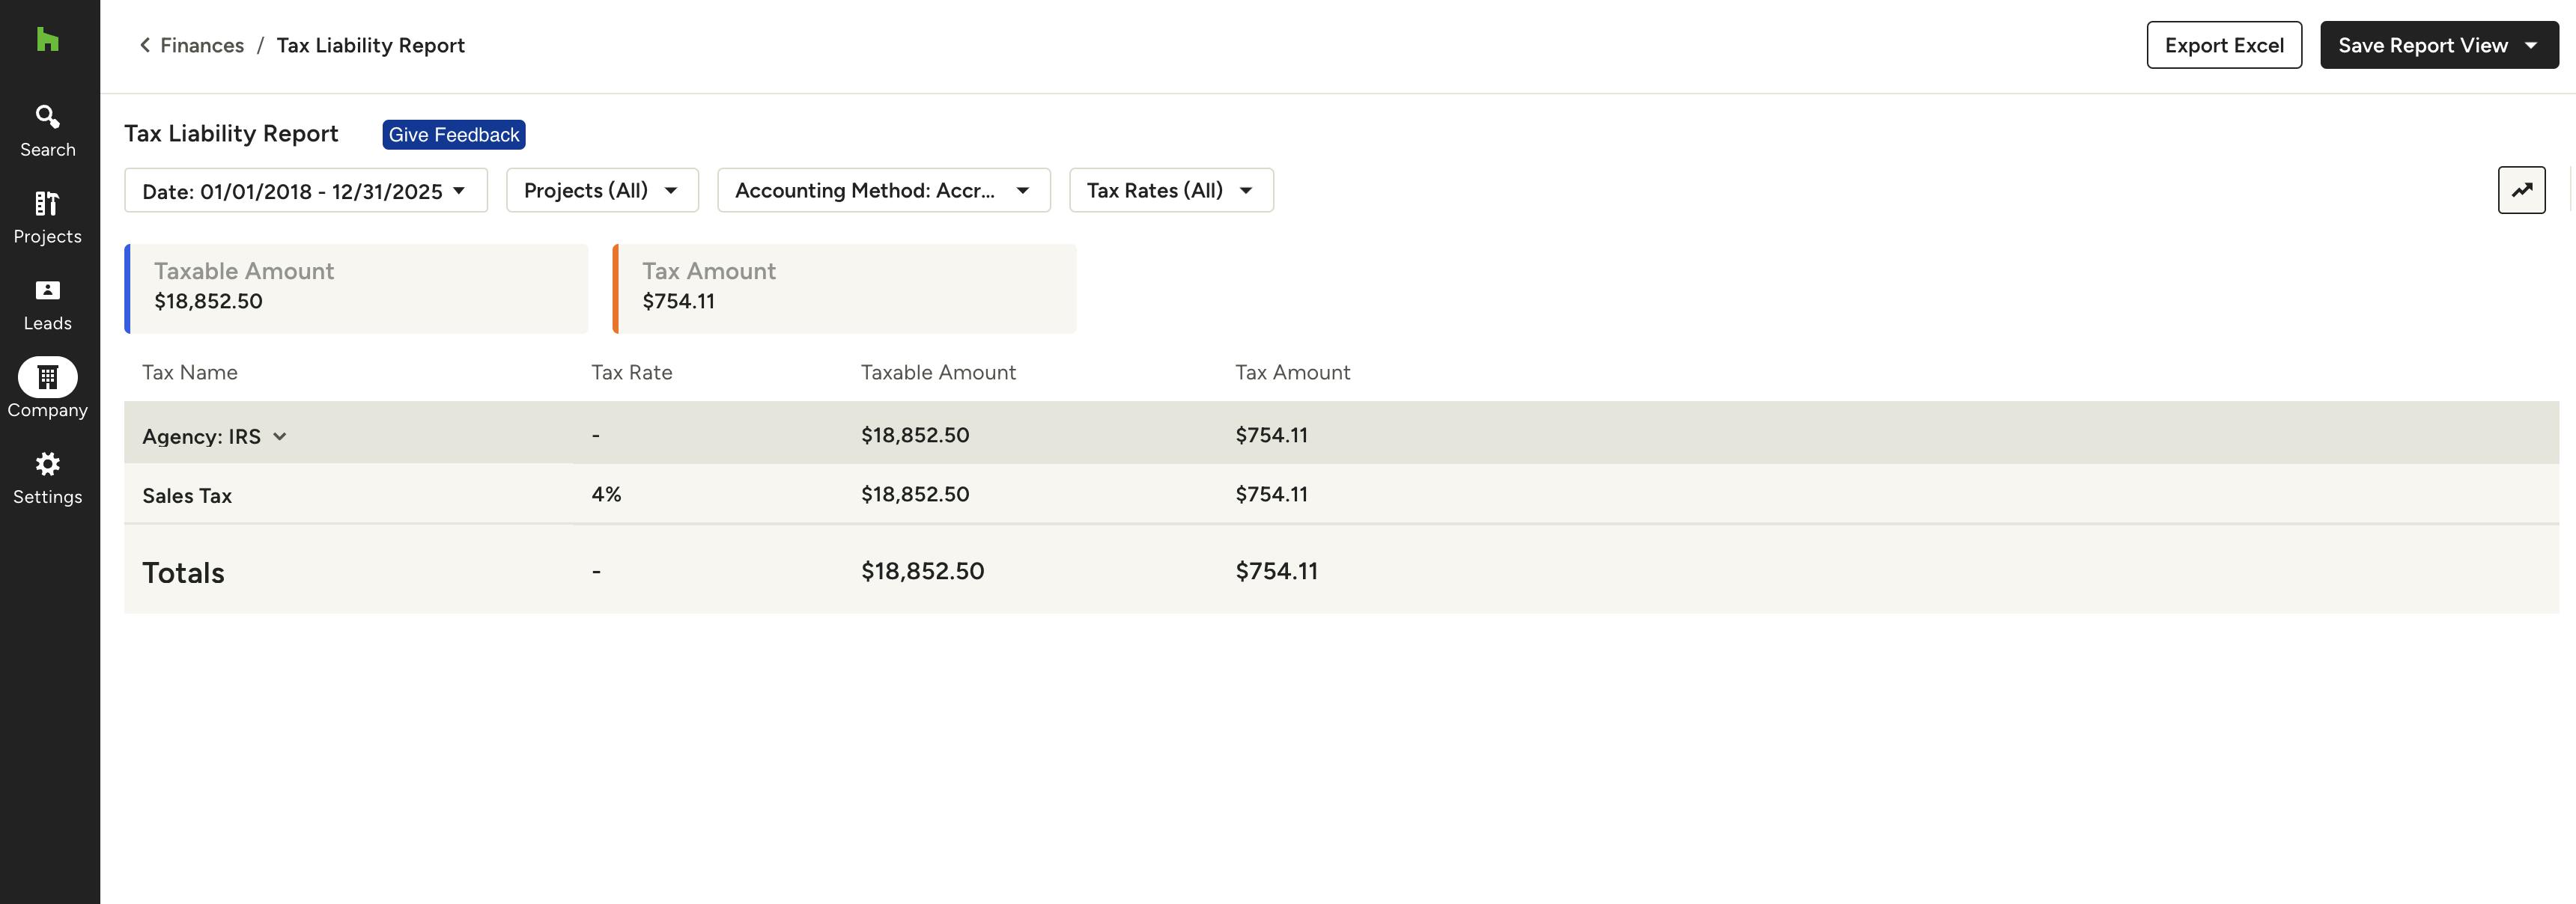Open the Leads section from the sidebar
This screenshot has width=2576, height=904.
[47, 301]
